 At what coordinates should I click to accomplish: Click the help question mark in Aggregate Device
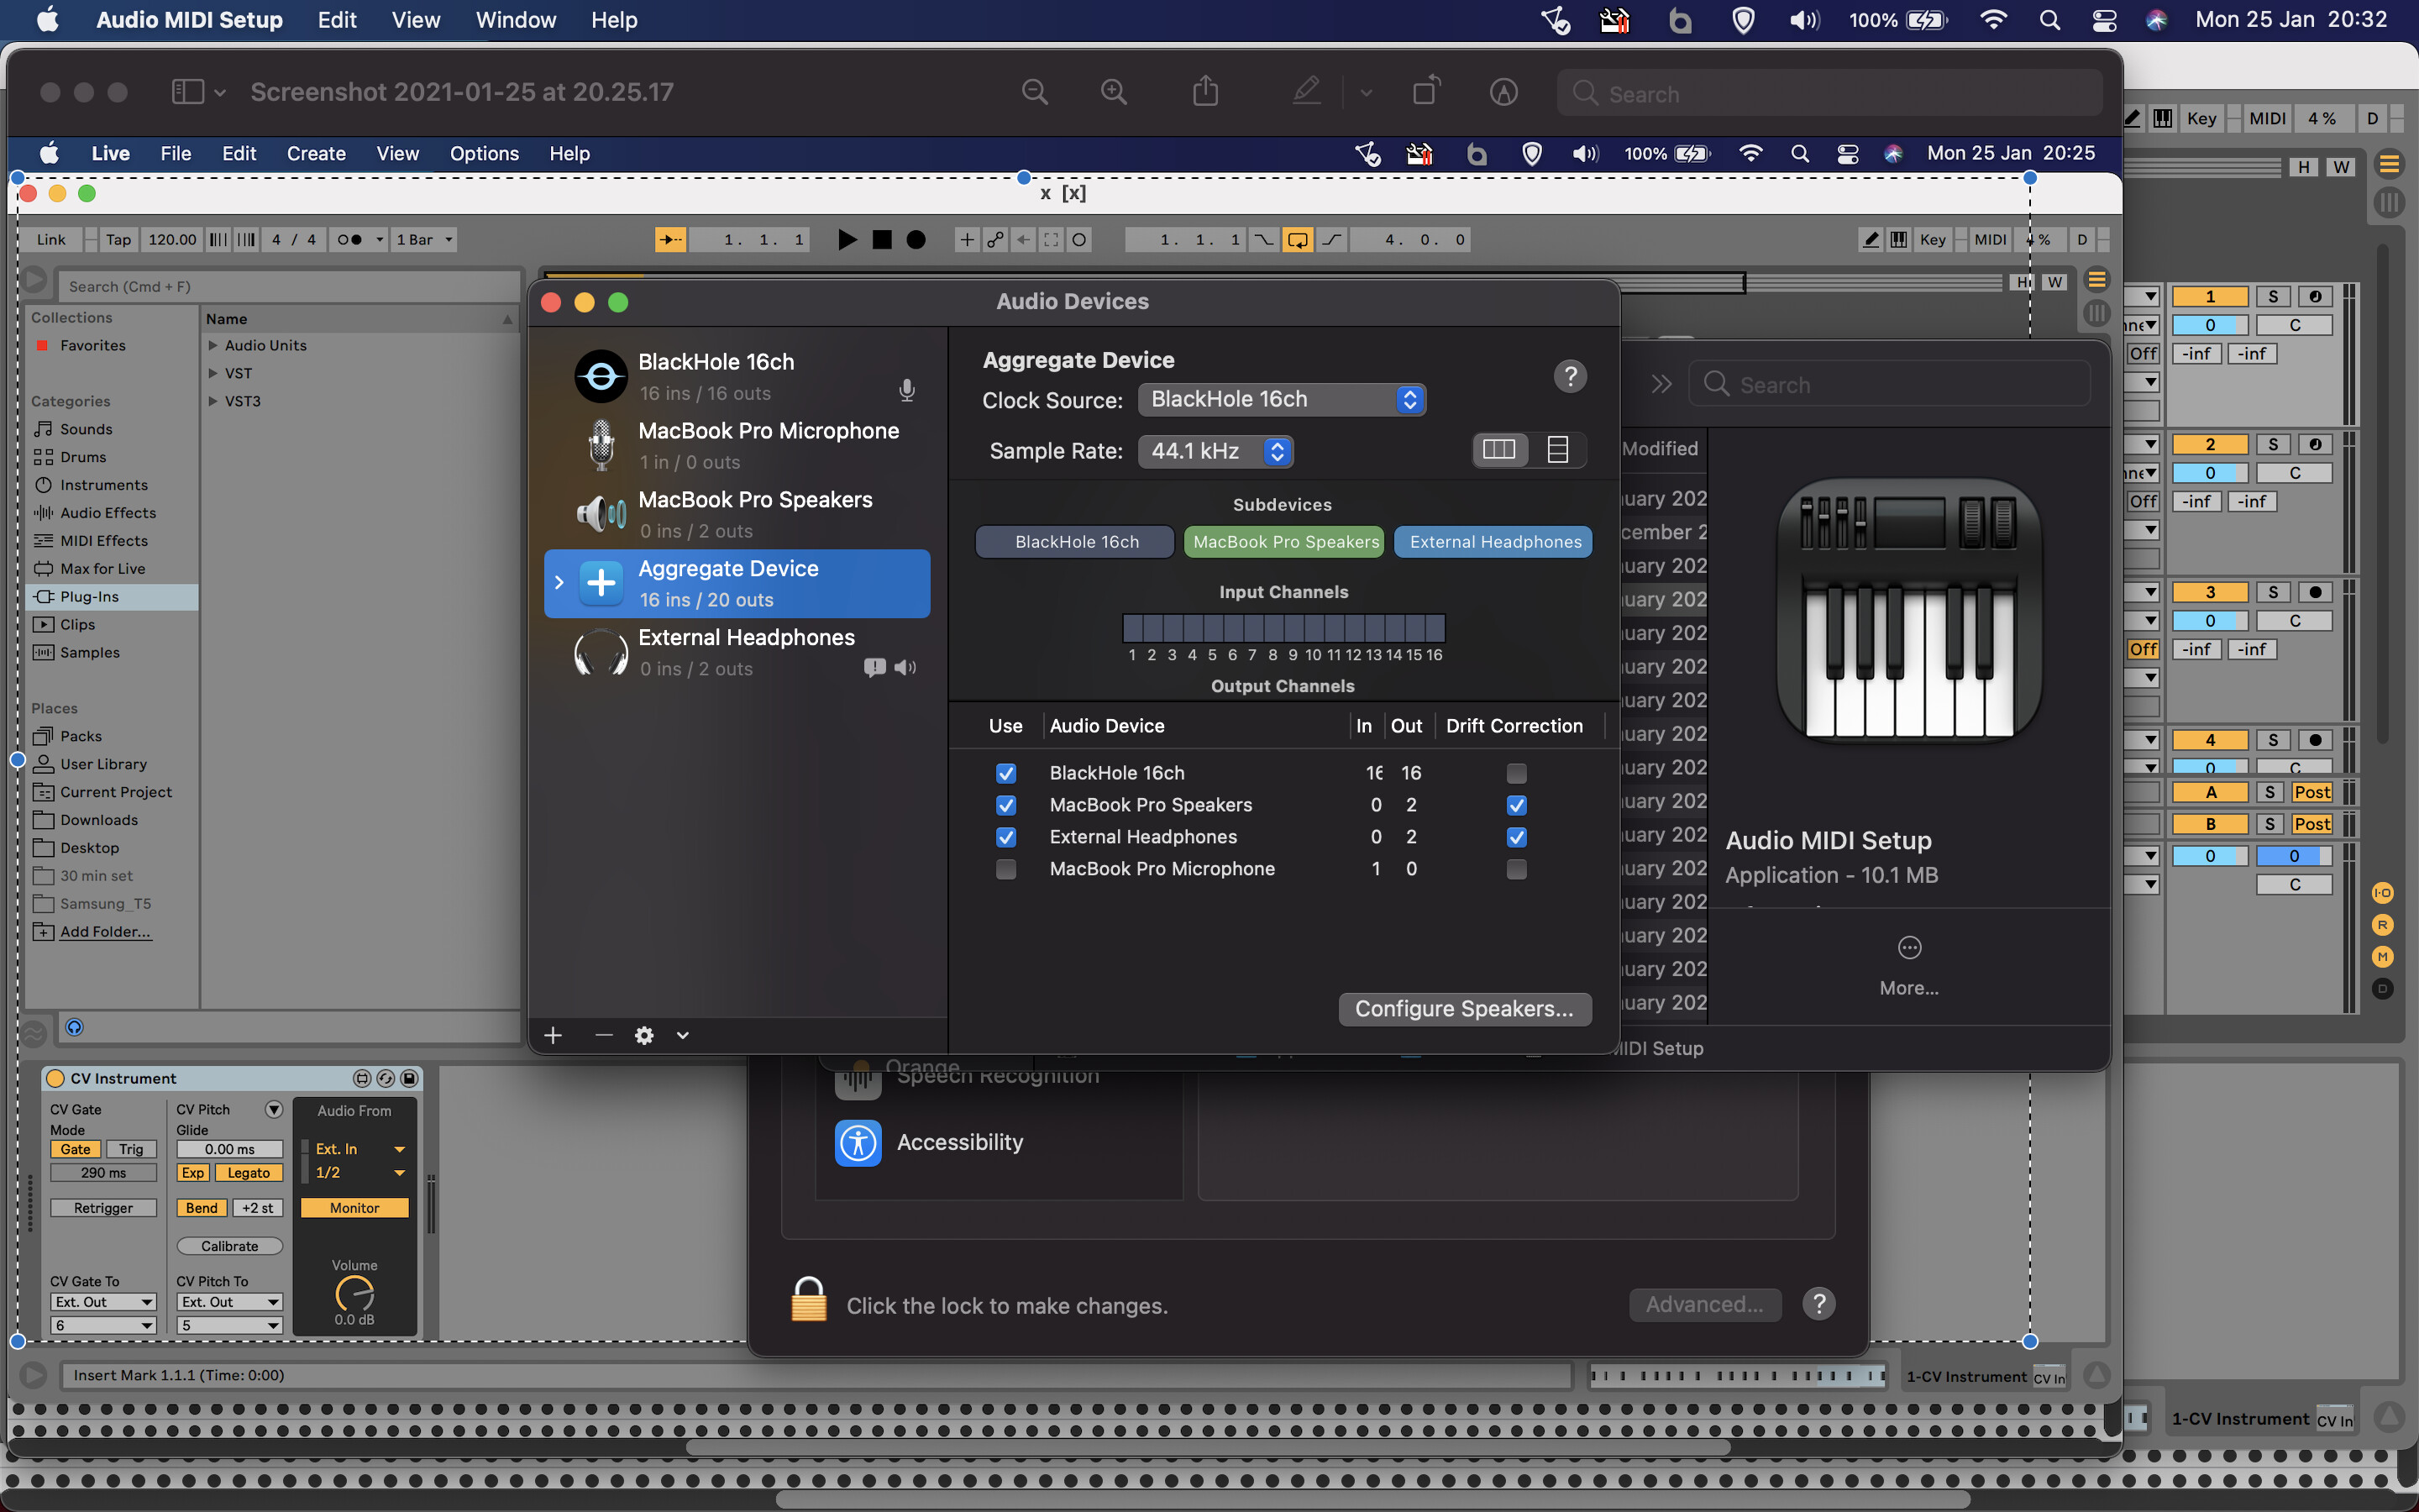1571,376
